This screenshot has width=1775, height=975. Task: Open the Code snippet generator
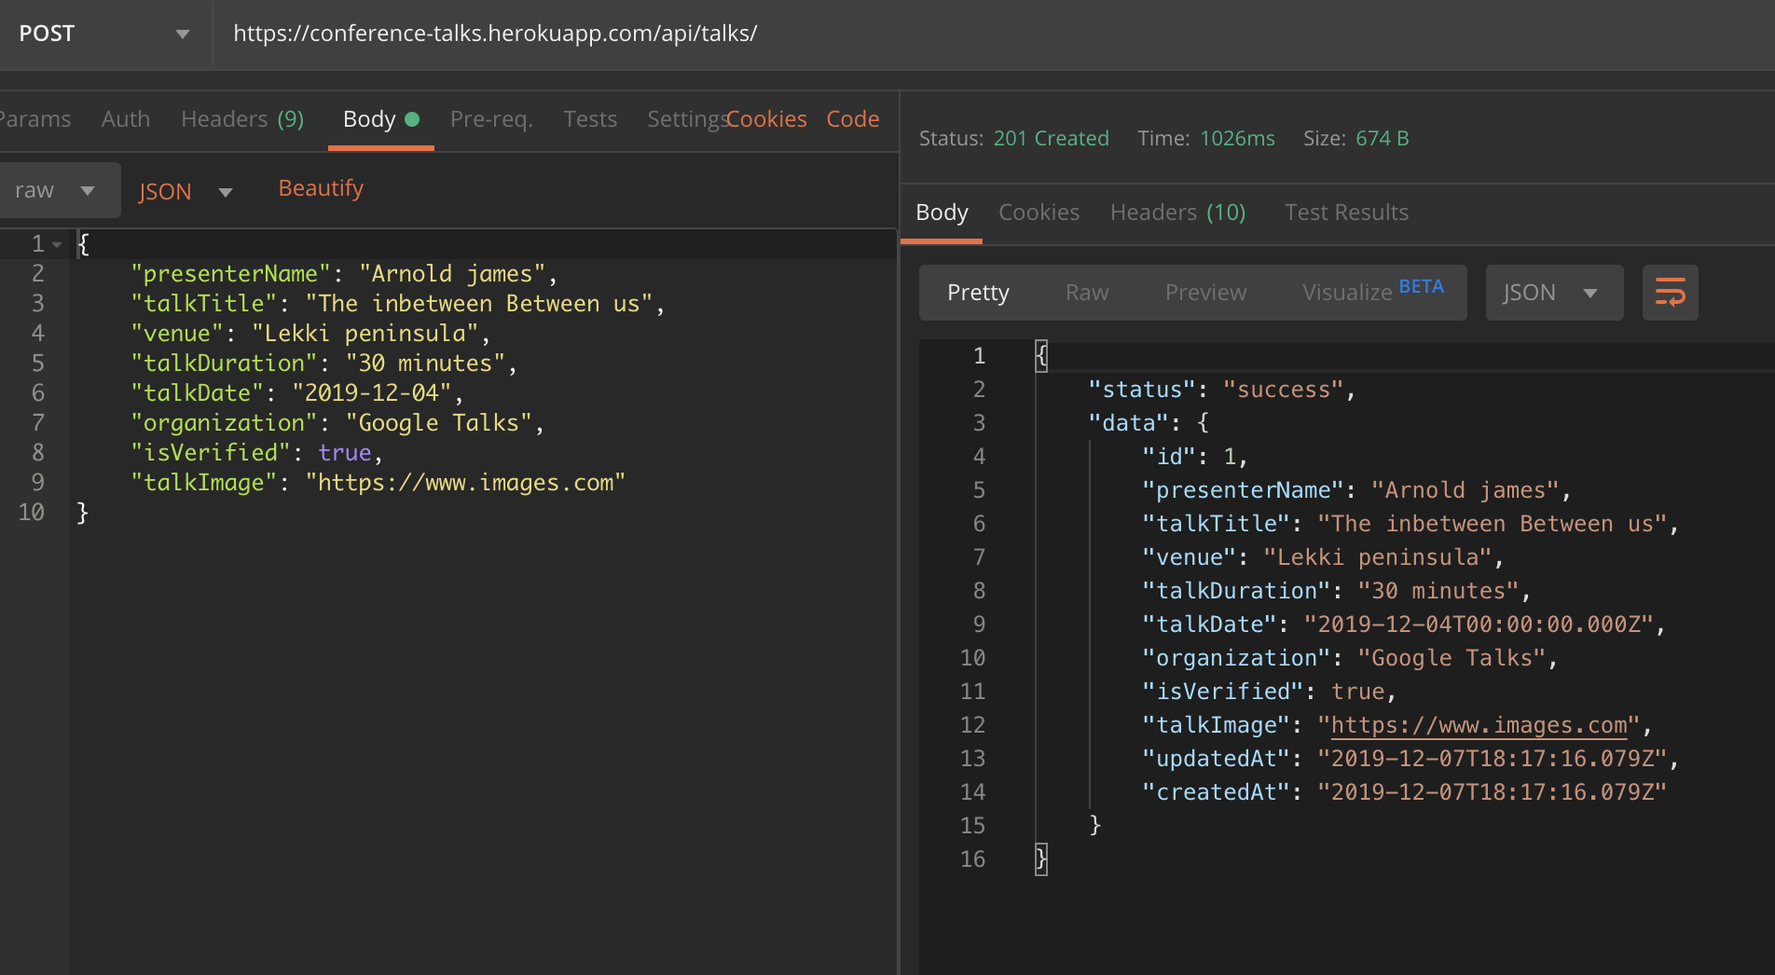coord(851,118)
